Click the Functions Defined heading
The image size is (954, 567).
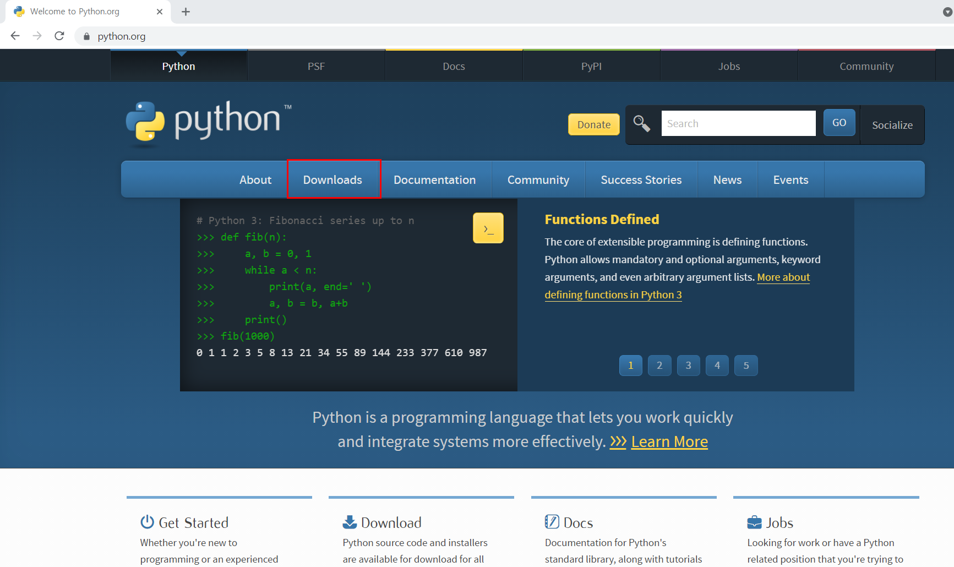[x=602, y=219]
